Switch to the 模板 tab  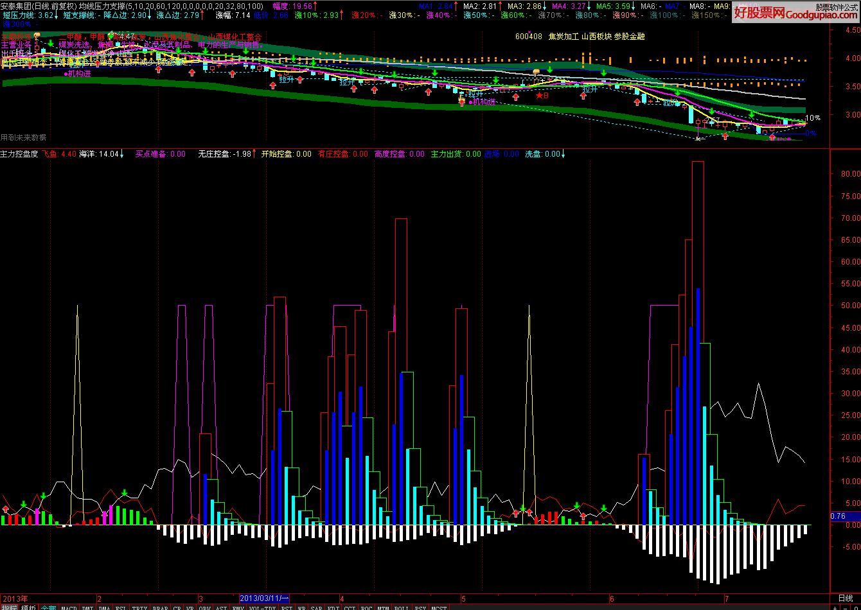[x=29, y=606]
